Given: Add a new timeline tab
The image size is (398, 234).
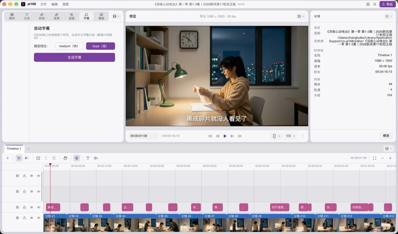Looking at the screenshot, I should coord(28,148).
